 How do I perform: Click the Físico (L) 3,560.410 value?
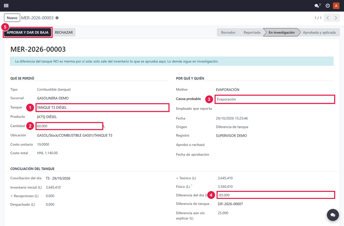pos(225,186)
